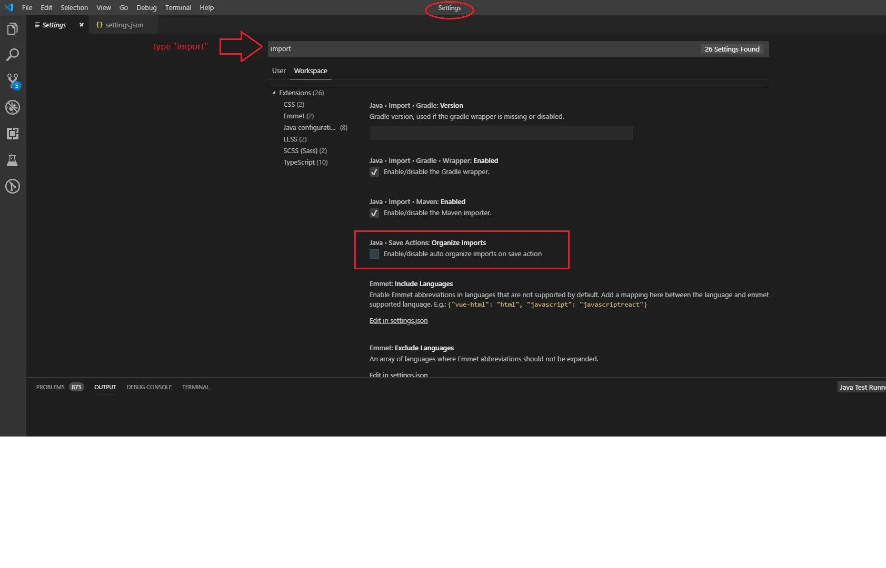Toggle Maven importer Enabled checkbox
886x568 pixels.
click(x=374, y=213)
